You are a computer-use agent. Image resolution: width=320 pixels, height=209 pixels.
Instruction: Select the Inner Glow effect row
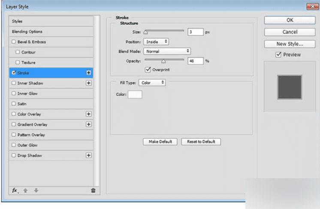coord(51,93)
